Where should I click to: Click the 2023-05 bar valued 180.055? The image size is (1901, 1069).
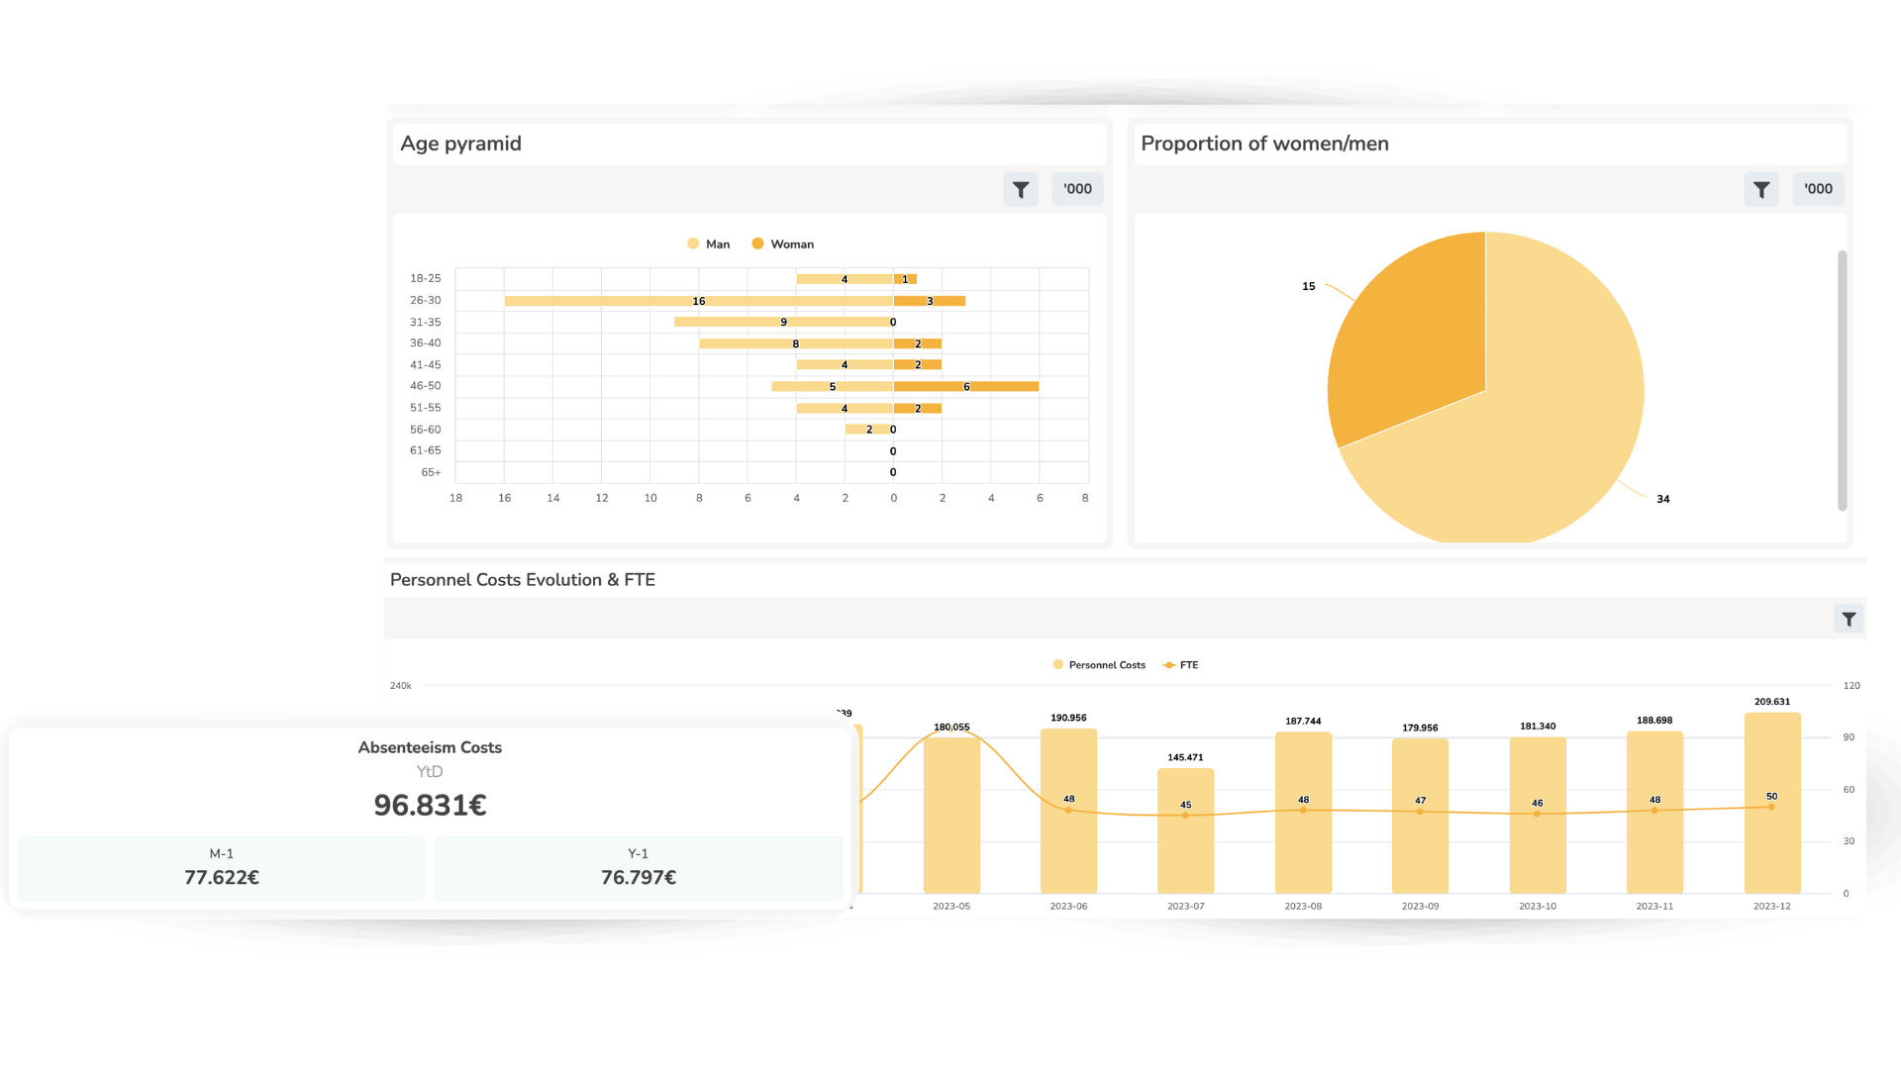tap(951, 816)
